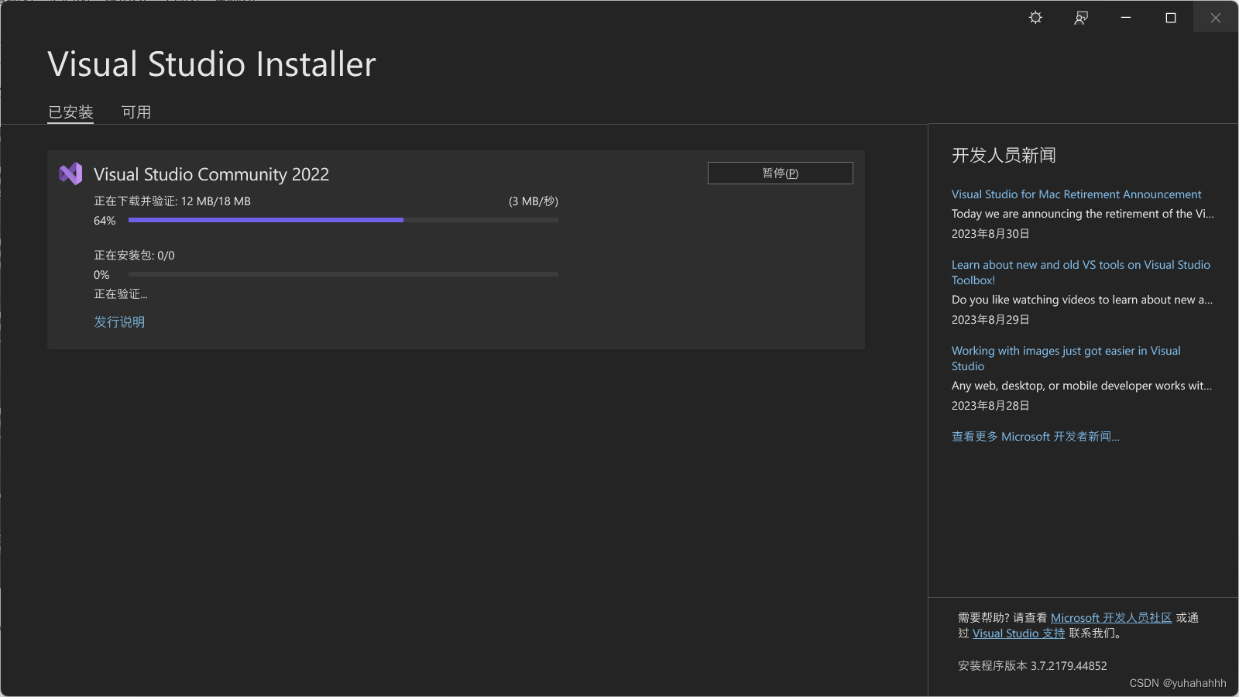Open the settings gear icon

point(1035,17)
